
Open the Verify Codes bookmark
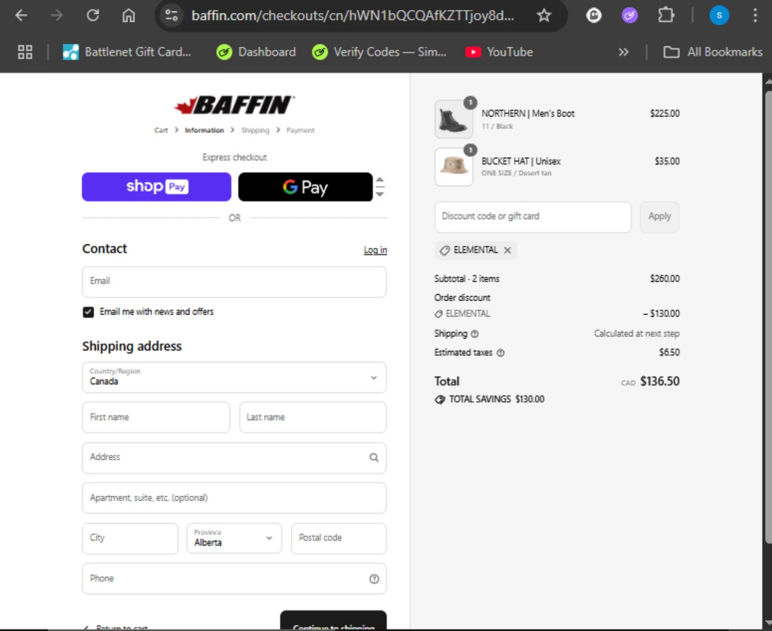(379, 52)
